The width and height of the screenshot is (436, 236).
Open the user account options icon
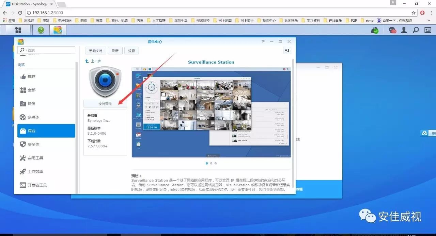click(x=404, y=30)
